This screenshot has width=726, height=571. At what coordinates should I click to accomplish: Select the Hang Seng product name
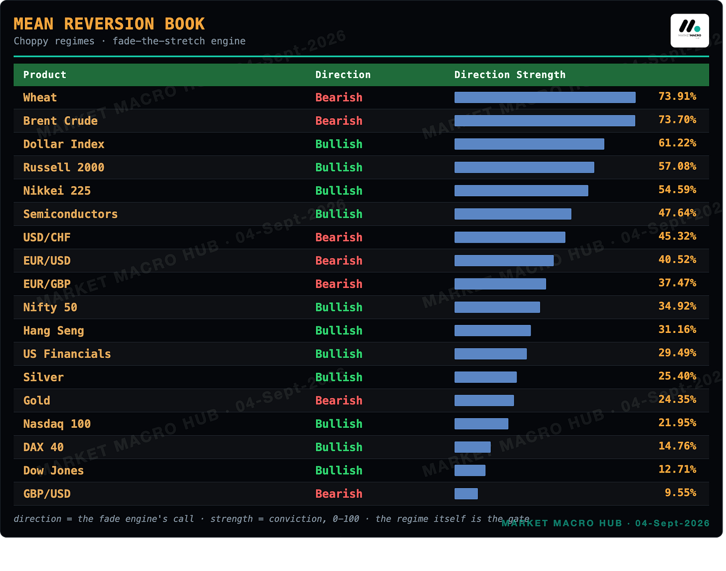(54, 331)
